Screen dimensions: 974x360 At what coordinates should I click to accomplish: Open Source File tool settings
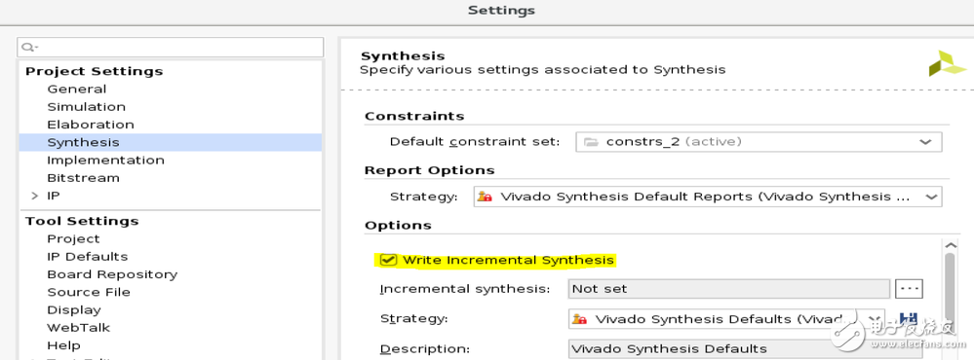click(x=89, y=292)
